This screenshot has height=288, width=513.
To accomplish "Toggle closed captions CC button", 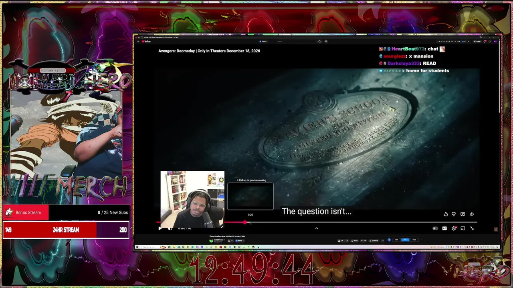I will (x=444, y=228).
